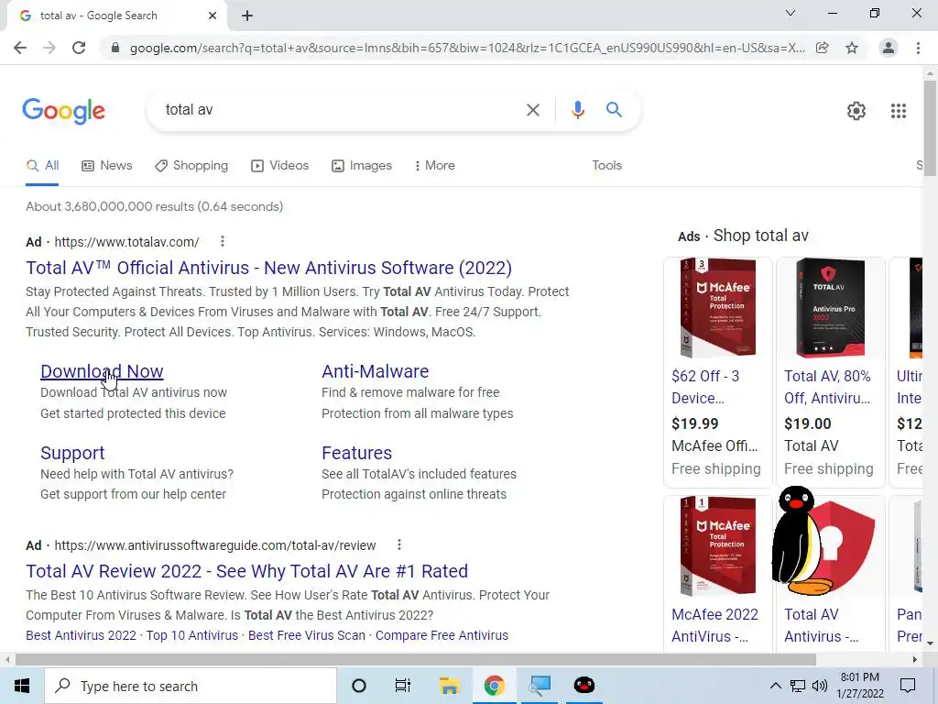This screenshot has width=938, height=704.
Task: Open Cortana circle icon in taskbar
Action: pos(359,686)
